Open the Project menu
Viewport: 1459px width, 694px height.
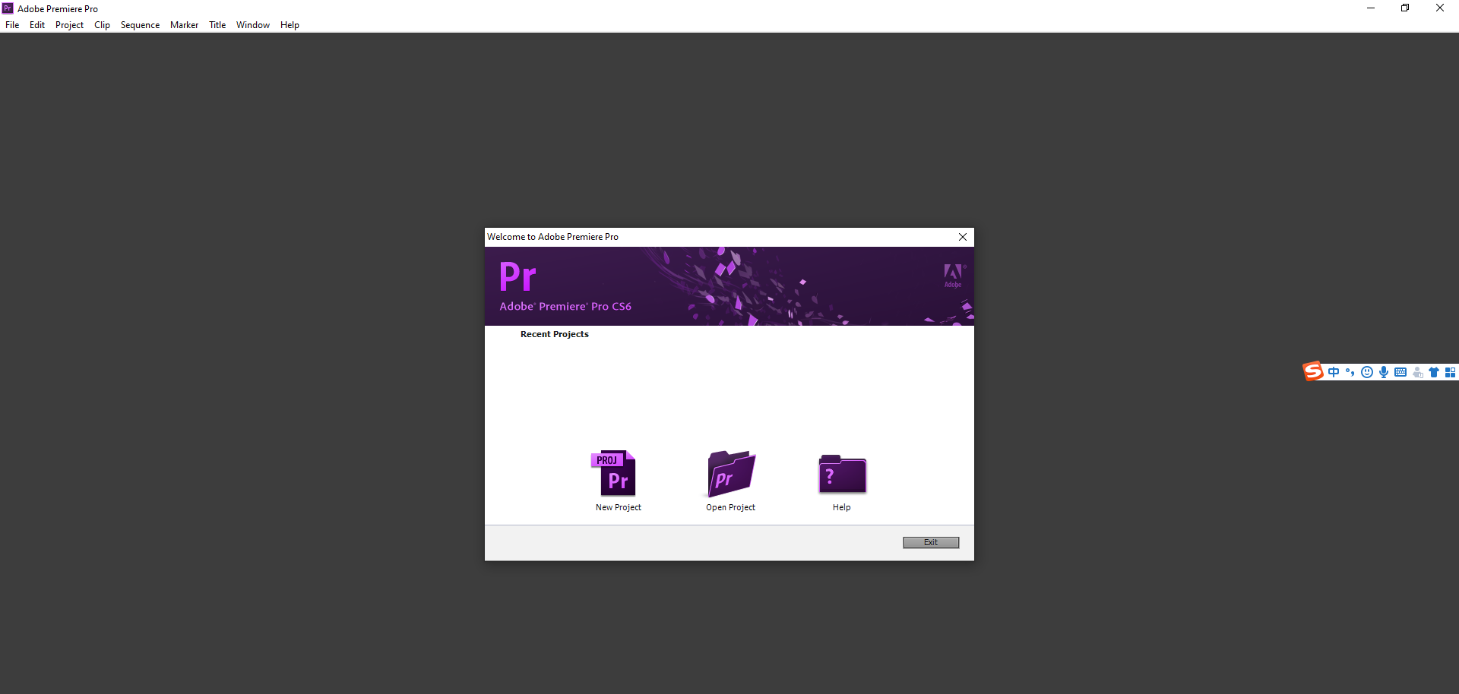(x=69, y=25)
